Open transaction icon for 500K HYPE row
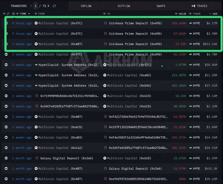223x184 pixels. coord(6,179)
